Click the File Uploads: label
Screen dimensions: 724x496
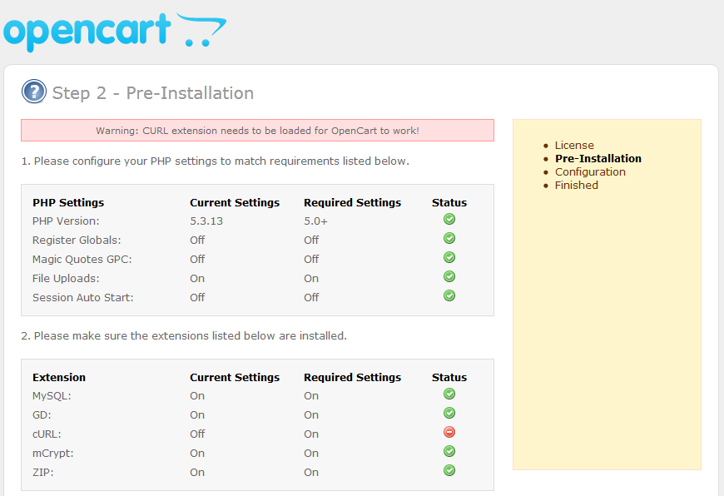66,279
